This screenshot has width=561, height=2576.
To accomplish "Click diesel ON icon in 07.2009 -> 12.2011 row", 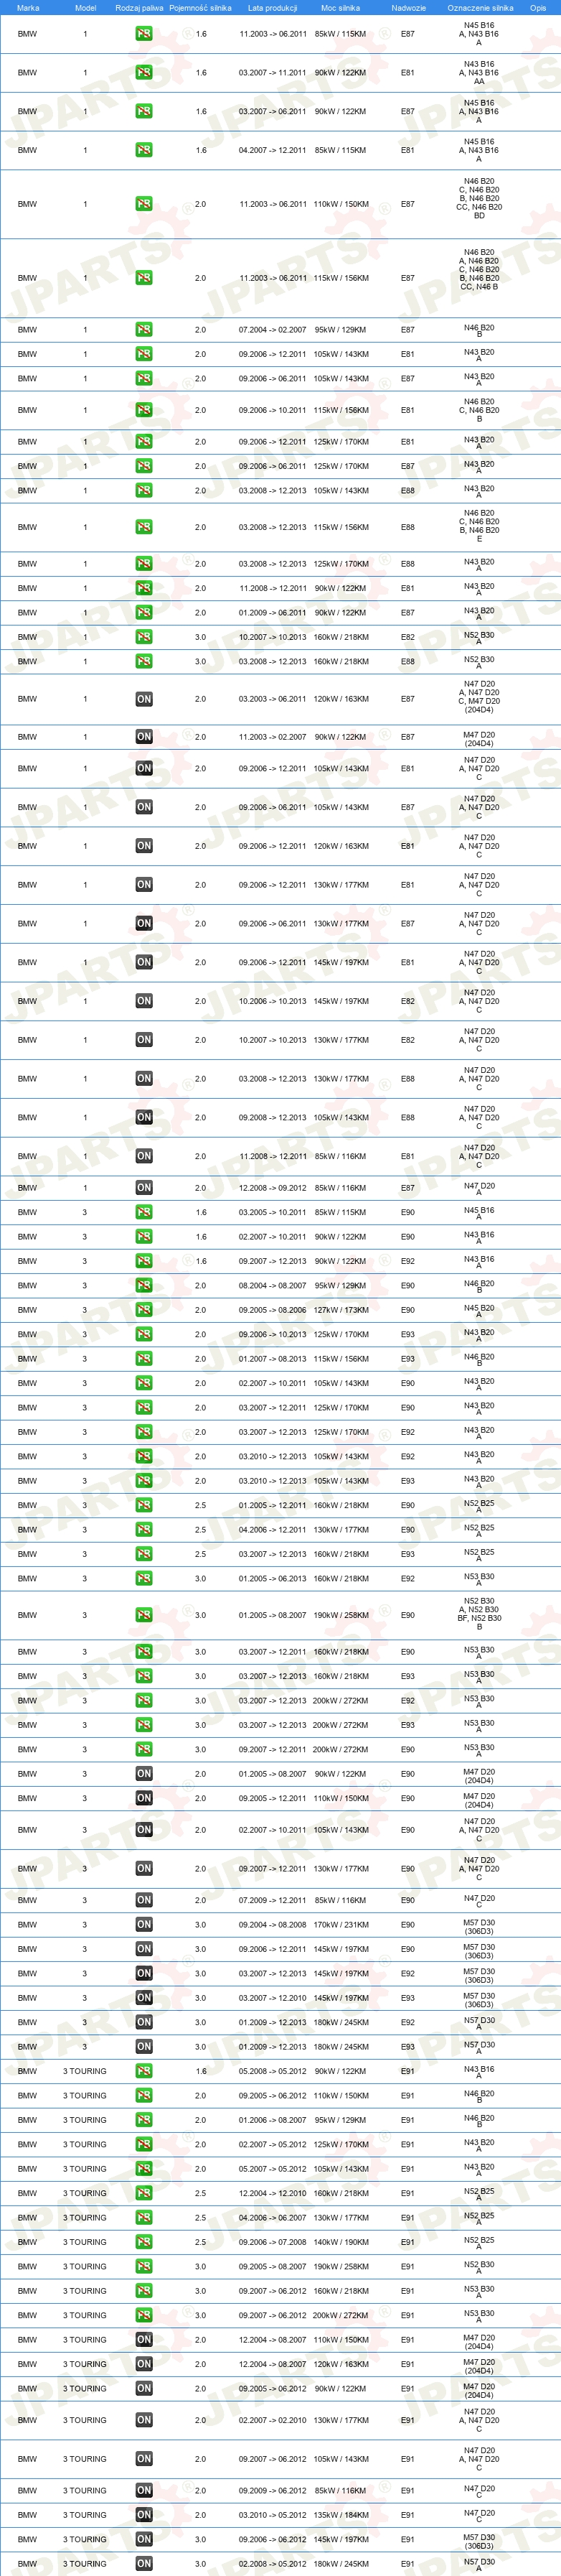I will coord(143,1900).
